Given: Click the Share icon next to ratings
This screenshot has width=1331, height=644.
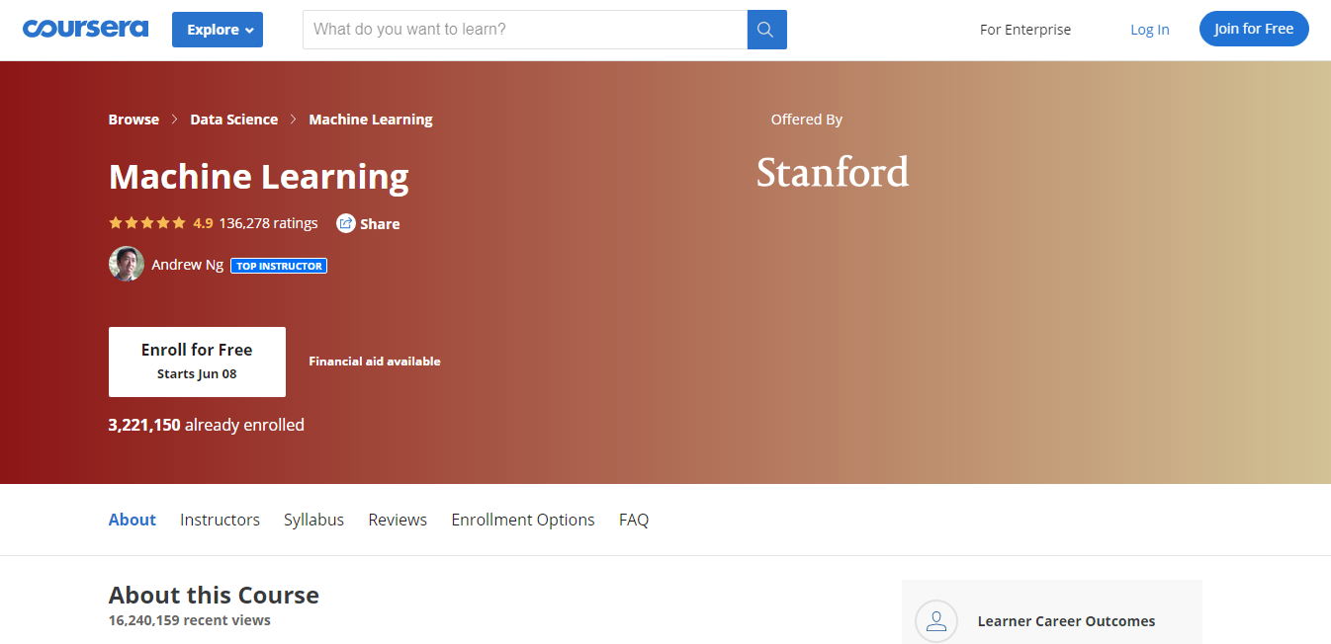Looking at the screenshot, I should [344, 223].
